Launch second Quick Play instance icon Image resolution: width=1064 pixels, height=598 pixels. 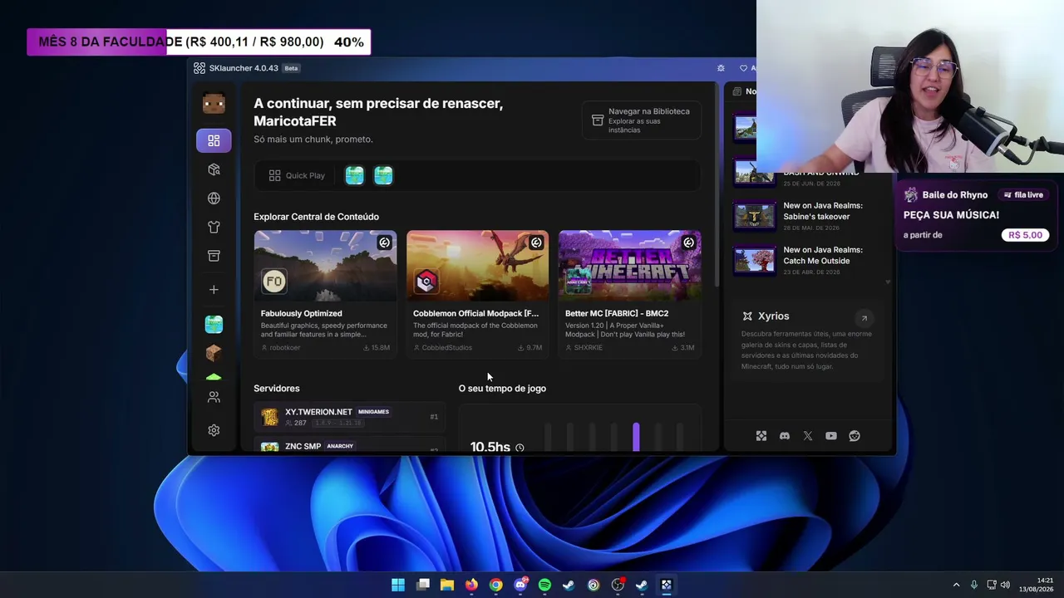coord(383,175)
